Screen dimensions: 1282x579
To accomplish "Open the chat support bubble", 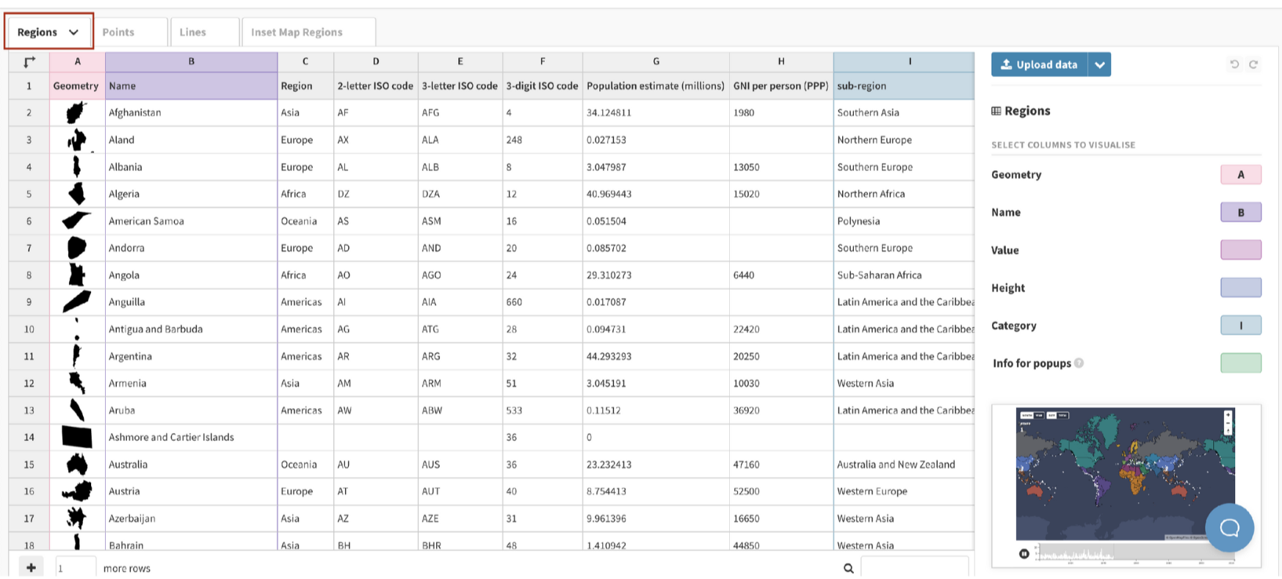I will click(x=1229, y=527).
